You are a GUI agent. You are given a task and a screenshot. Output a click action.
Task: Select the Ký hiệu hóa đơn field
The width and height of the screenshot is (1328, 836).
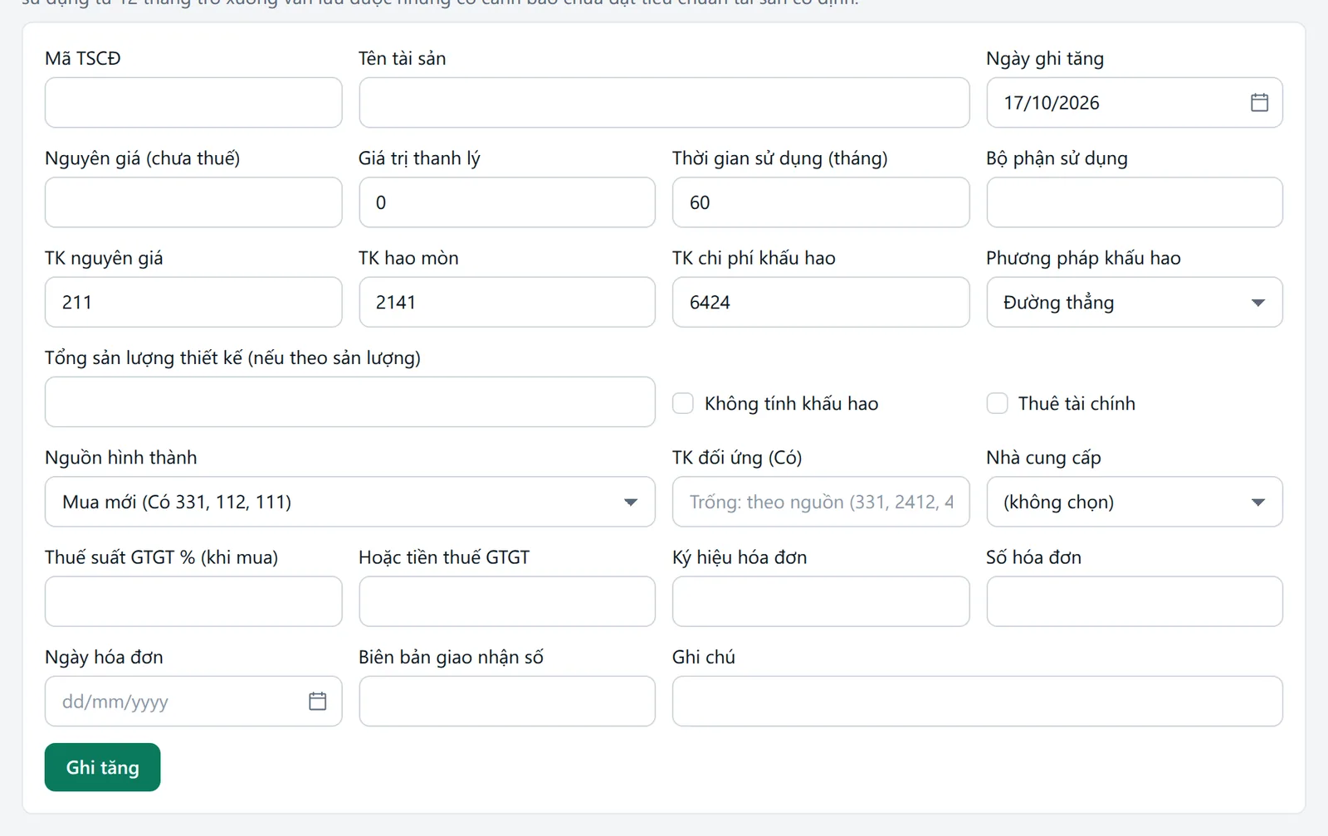[821, 601]
